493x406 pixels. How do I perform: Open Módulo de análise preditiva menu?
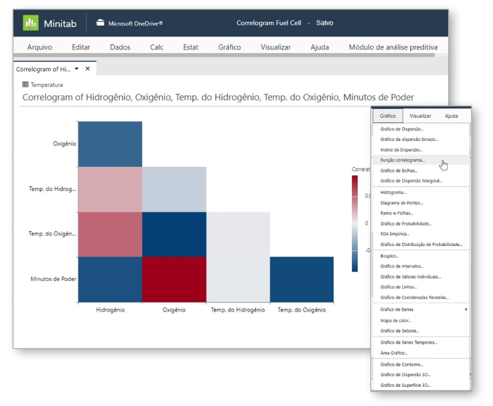click(393, 47)
